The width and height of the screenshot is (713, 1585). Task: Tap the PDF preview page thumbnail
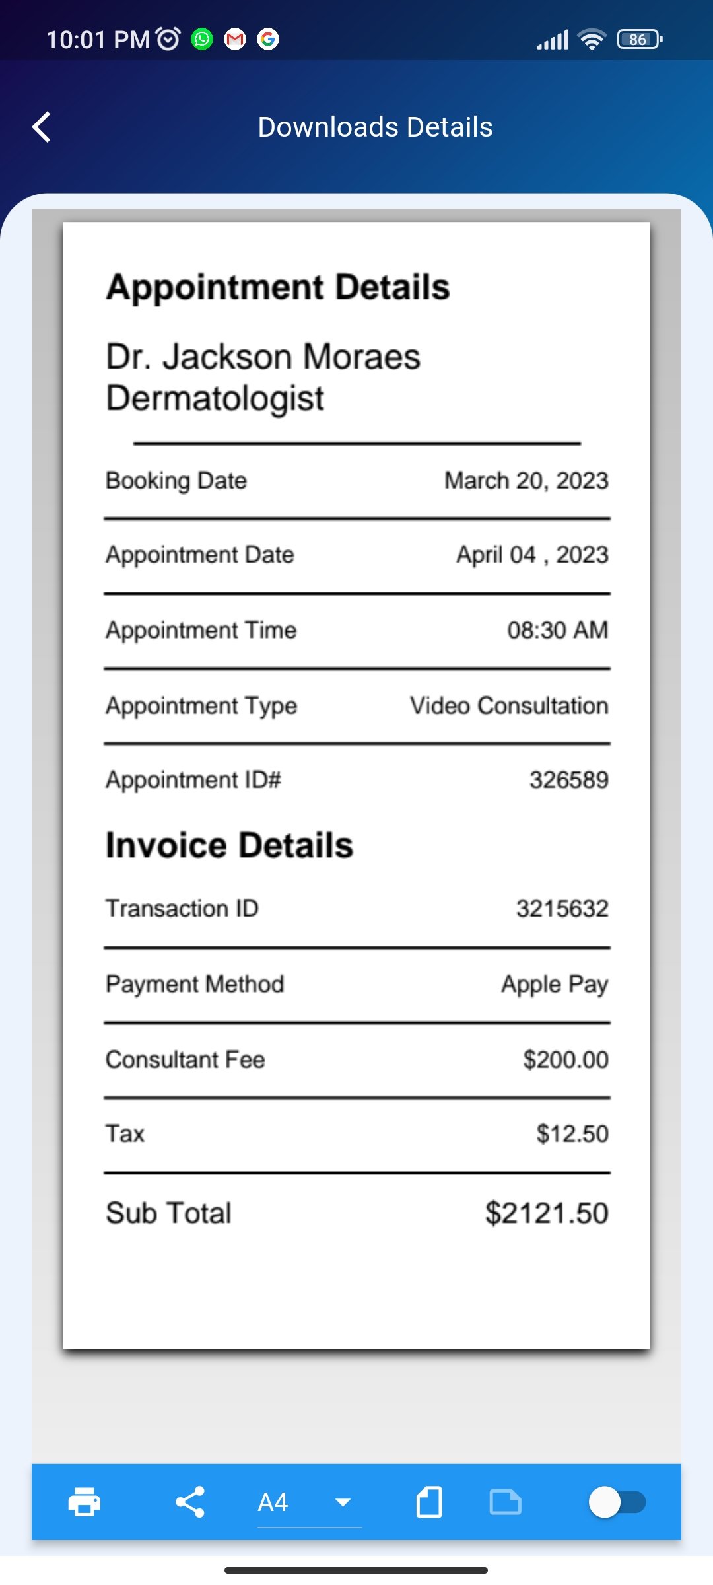click(356, 786)
